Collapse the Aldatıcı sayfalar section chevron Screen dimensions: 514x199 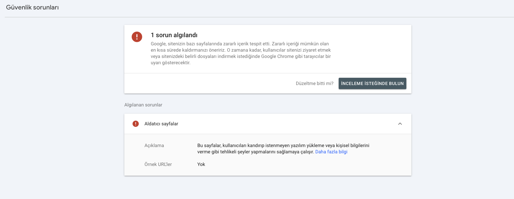point(400,124)
